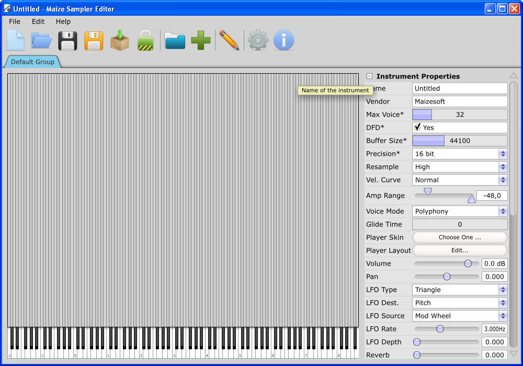The width and height of the screenshot is (523, 366).
Task: Save the current instrument
Action: click(x=67, y=40)
